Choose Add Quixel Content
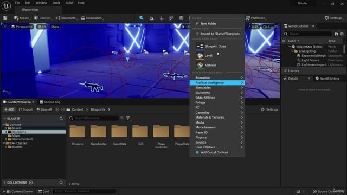Image resolution: width=347 pixels, height=195 pixels. (x=217, y=152)
